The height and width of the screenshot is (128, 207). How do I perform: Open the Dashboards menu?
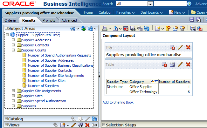151,12
